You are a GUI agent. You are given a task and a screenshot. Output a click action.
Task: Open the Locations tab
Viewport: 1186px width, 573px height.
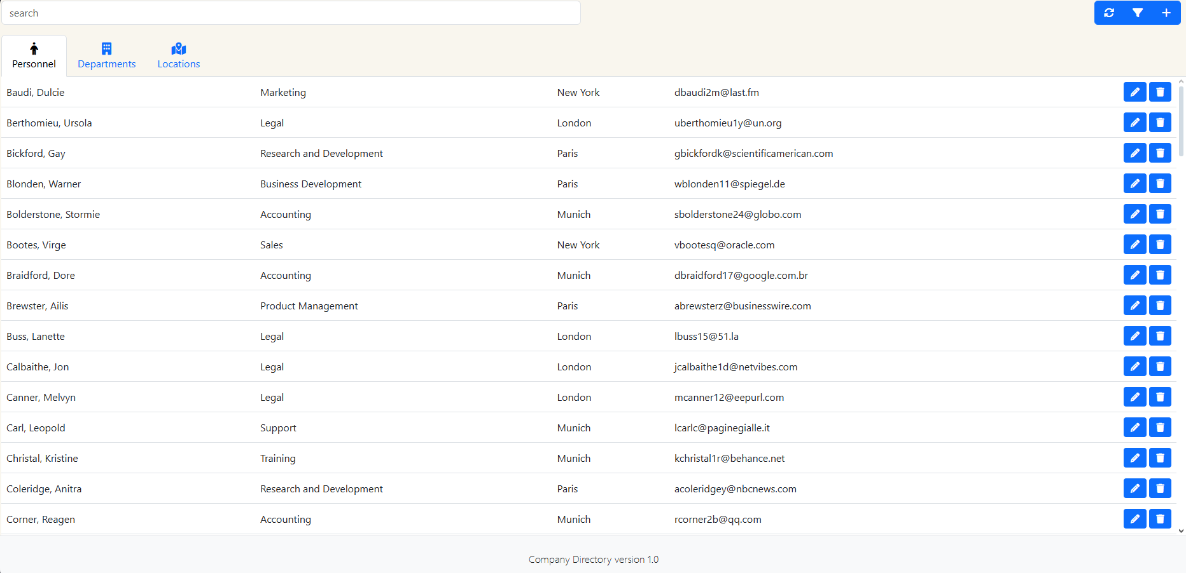click(x=179, y=56)
